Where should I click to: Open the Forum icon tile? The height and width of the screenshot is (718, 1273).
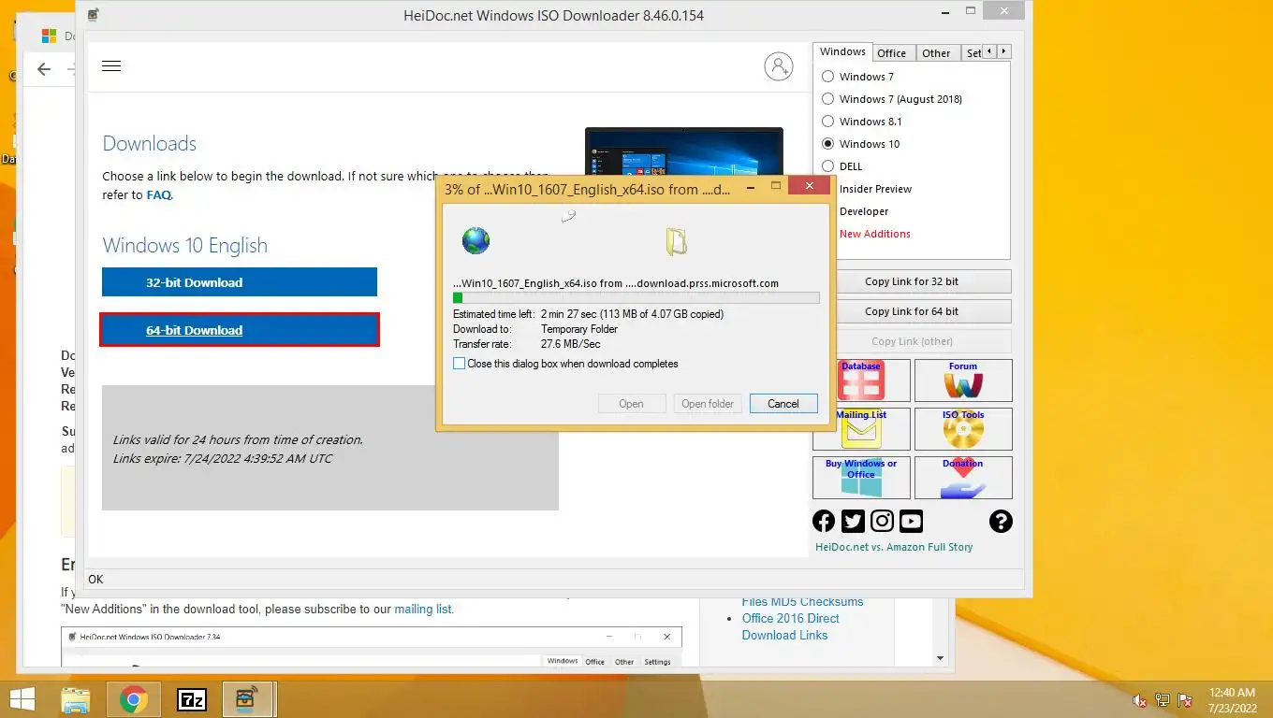click(x=963, y=381)
